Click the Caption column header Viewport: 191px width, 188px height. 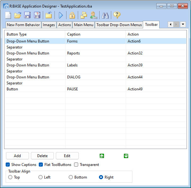click(95, 34)
